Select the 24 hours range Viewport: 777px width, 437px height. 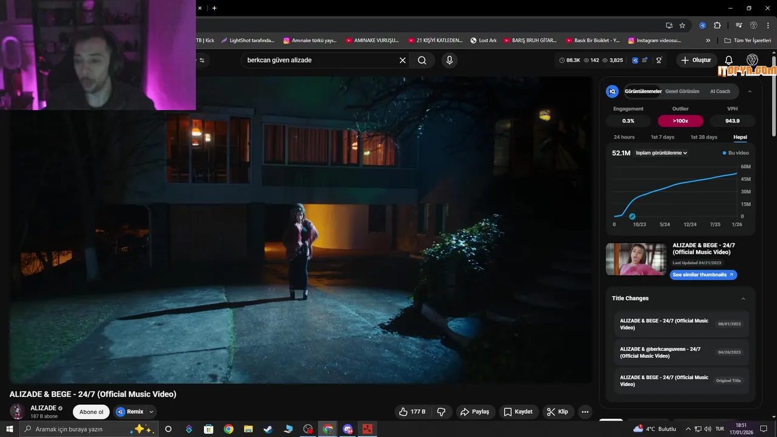[624, 137]
